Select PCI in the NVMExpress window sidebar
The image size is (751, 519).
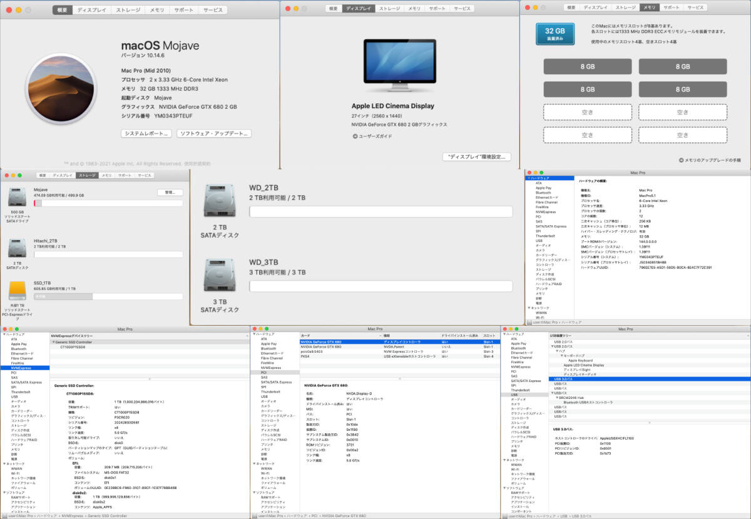14,373
